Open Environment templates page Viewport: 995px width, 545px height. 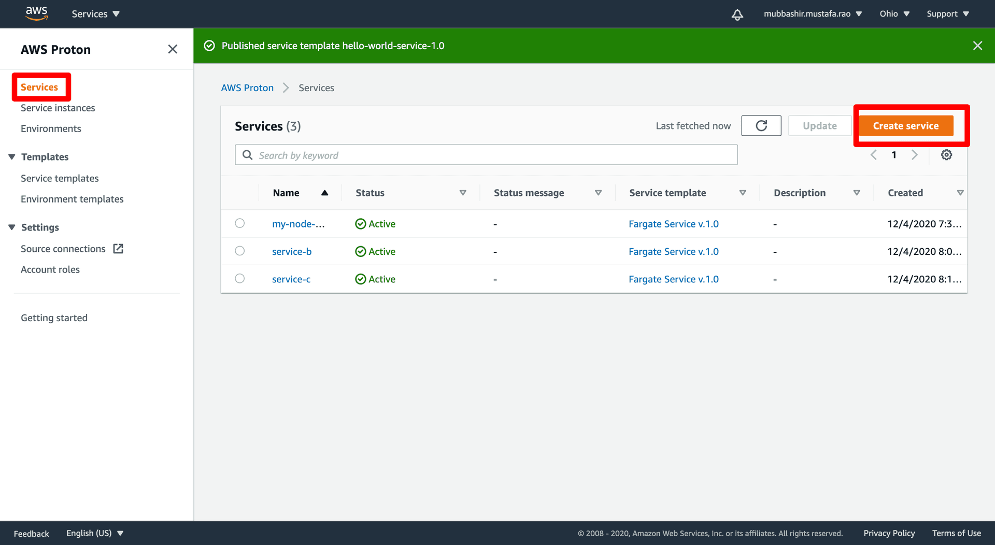click(72, 199)
